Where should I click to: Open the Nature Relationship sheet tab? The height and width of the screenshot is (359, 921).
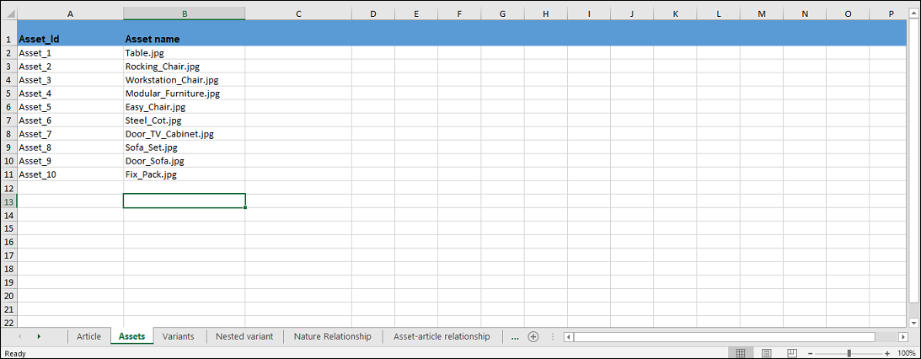click(333, 336)
